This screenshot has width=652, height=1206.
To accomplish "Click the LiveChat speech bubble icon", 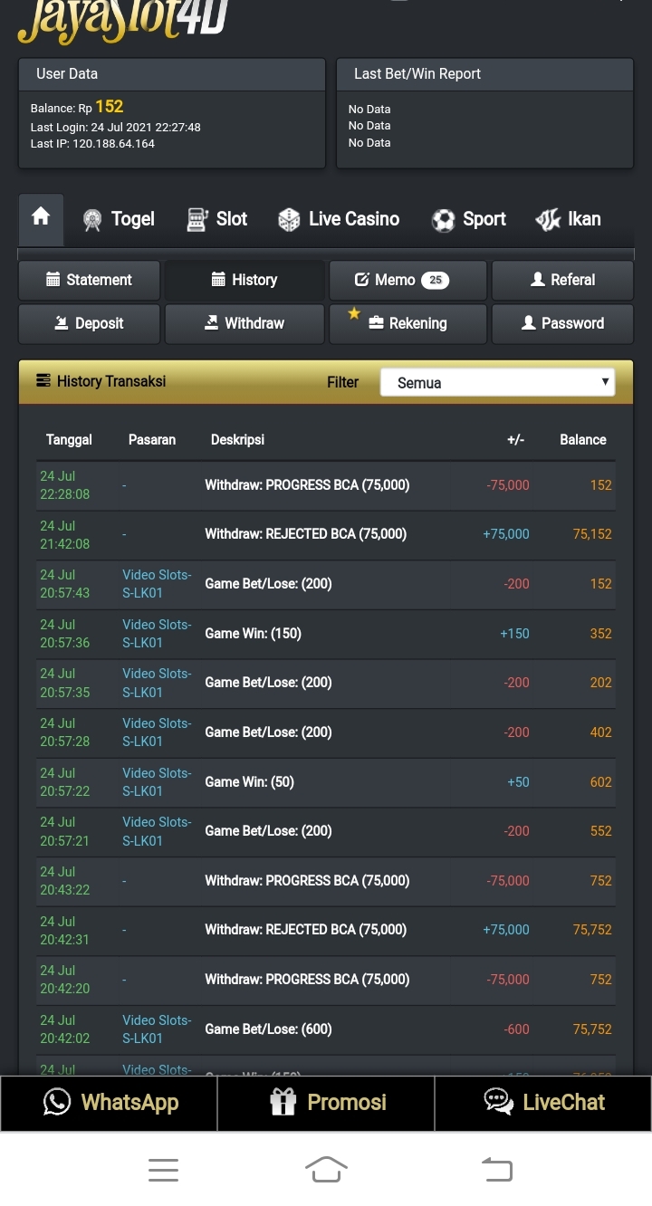I will click(x=499, y=1102).
